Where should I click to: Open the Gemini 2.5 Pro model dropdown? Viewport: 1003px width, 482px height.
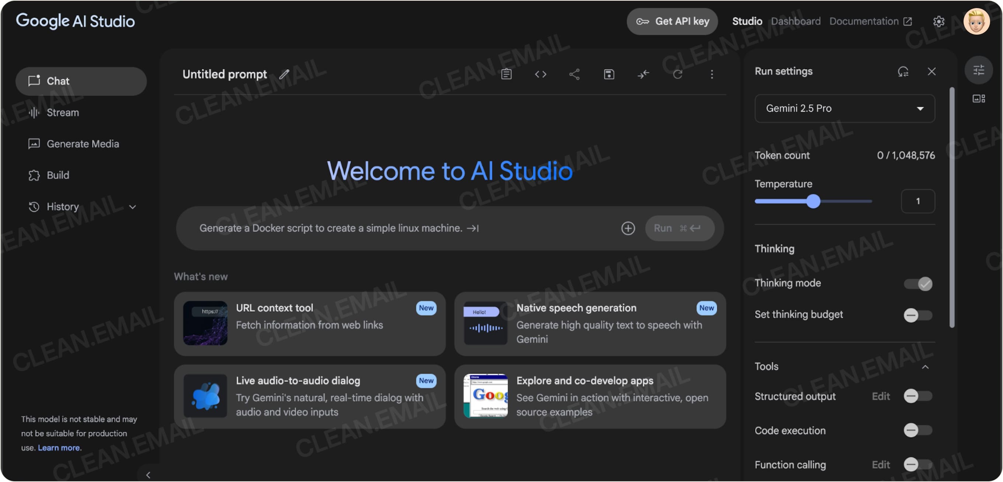[x=844, y=109]
